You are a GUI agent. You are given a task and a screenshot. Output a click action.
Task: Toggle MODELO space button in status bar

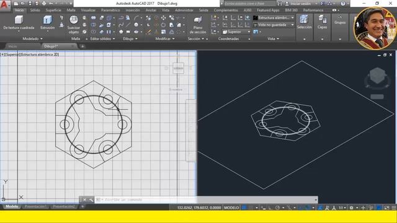pos(231,208)
